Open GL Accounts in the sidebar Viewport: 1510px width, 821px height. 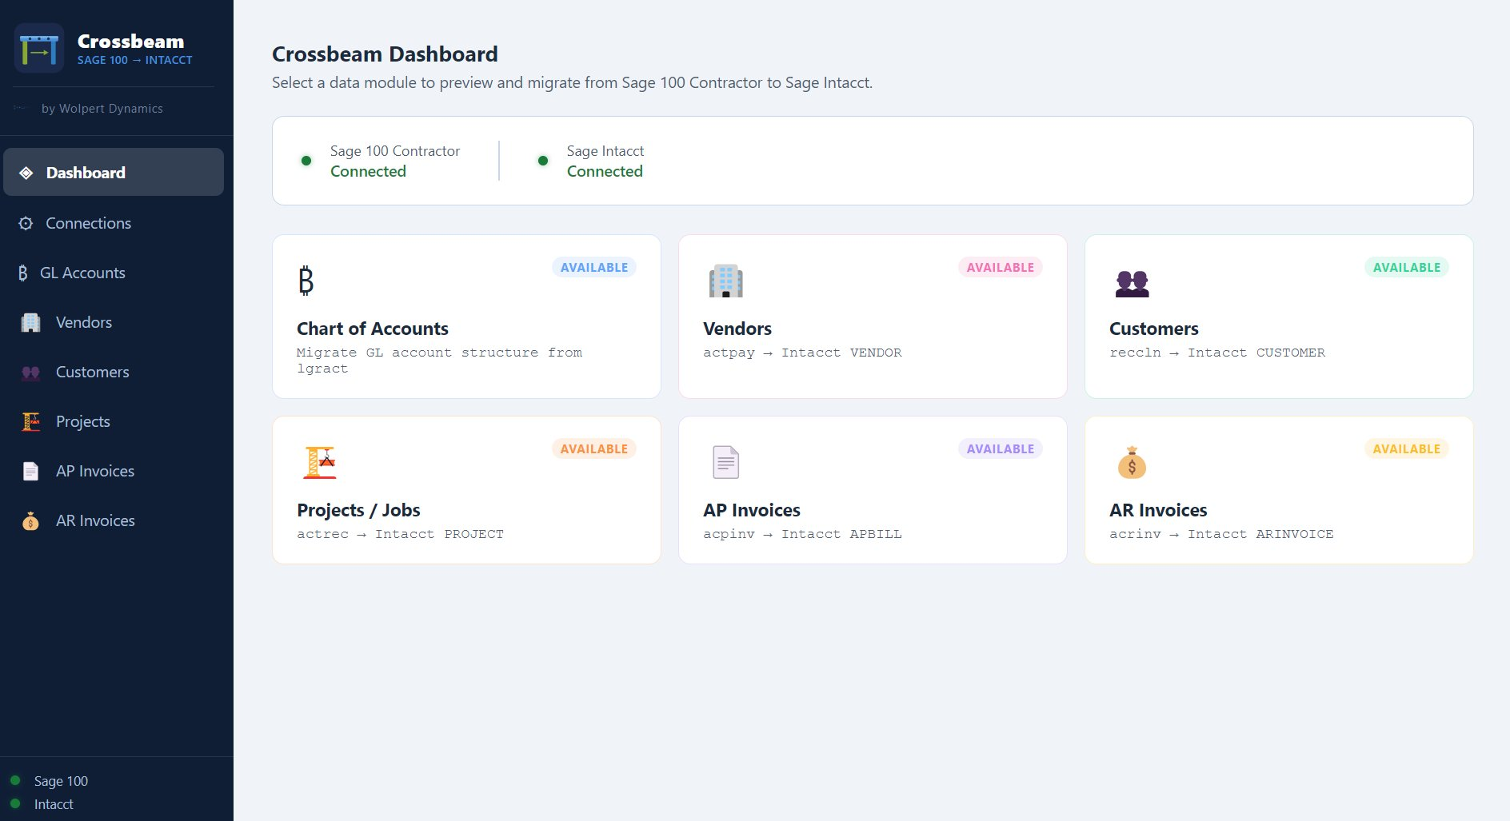click(114, 273)
